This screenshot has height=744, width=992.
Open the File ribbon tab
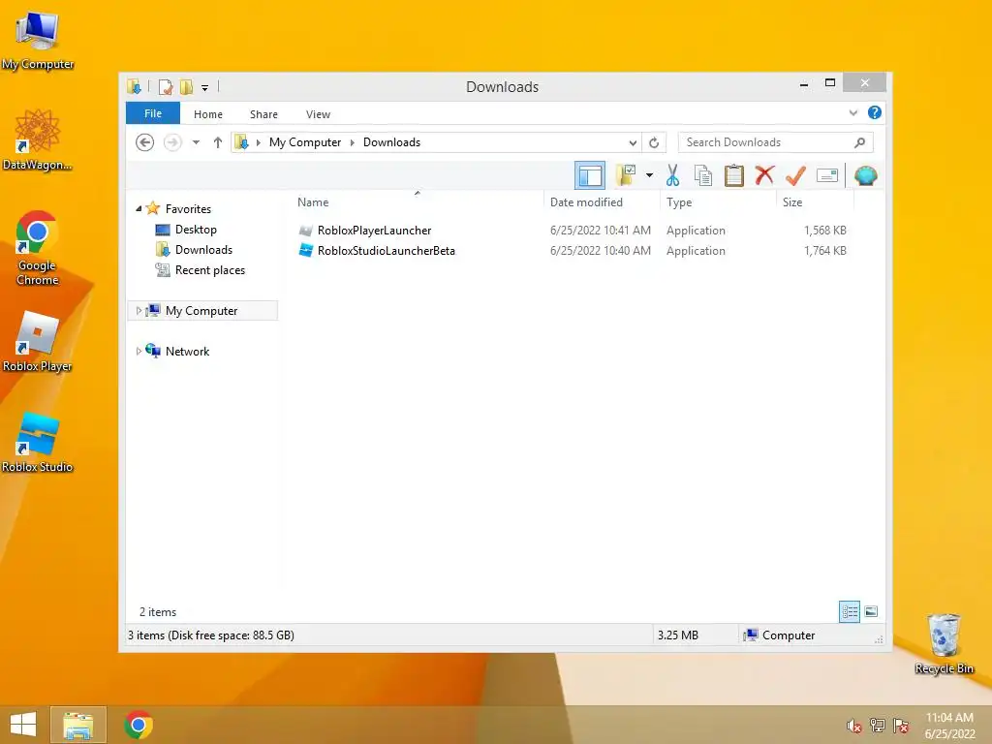153,113
